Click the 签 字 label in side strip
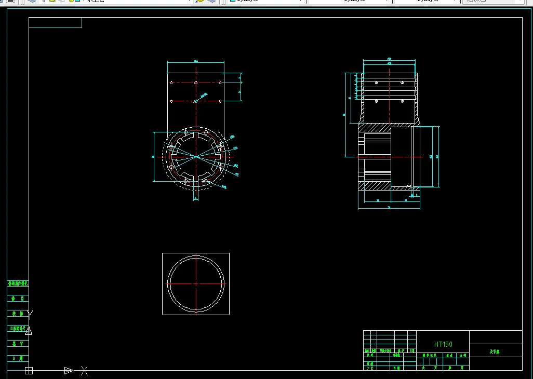This screenshot has width=533, height=379. [18, 343]
